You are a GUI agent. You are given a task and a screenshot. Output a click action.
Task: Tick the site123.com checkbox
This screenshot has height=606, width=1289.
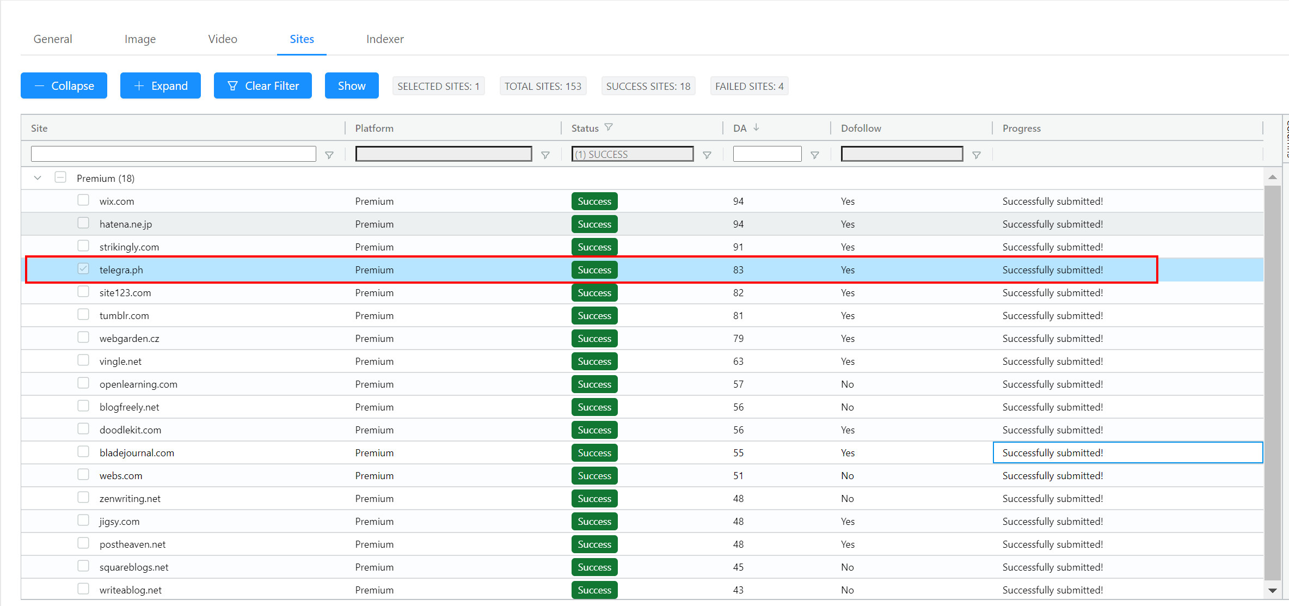[83, 292]
